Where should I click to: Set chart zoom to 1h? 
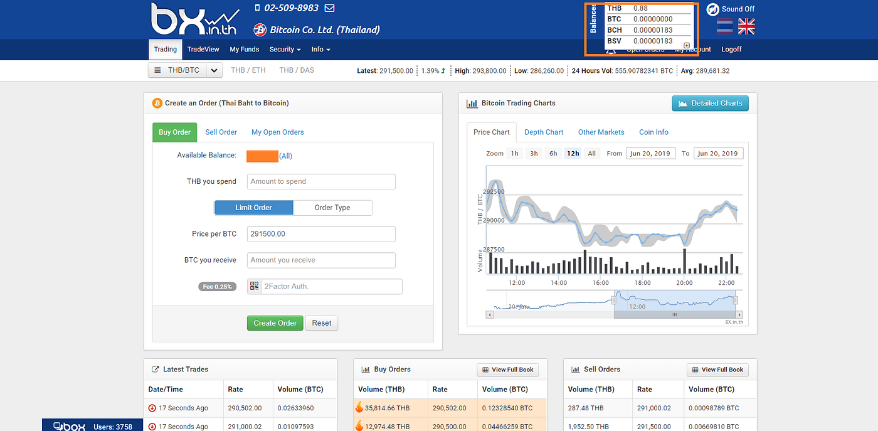[x=515, y=153]
